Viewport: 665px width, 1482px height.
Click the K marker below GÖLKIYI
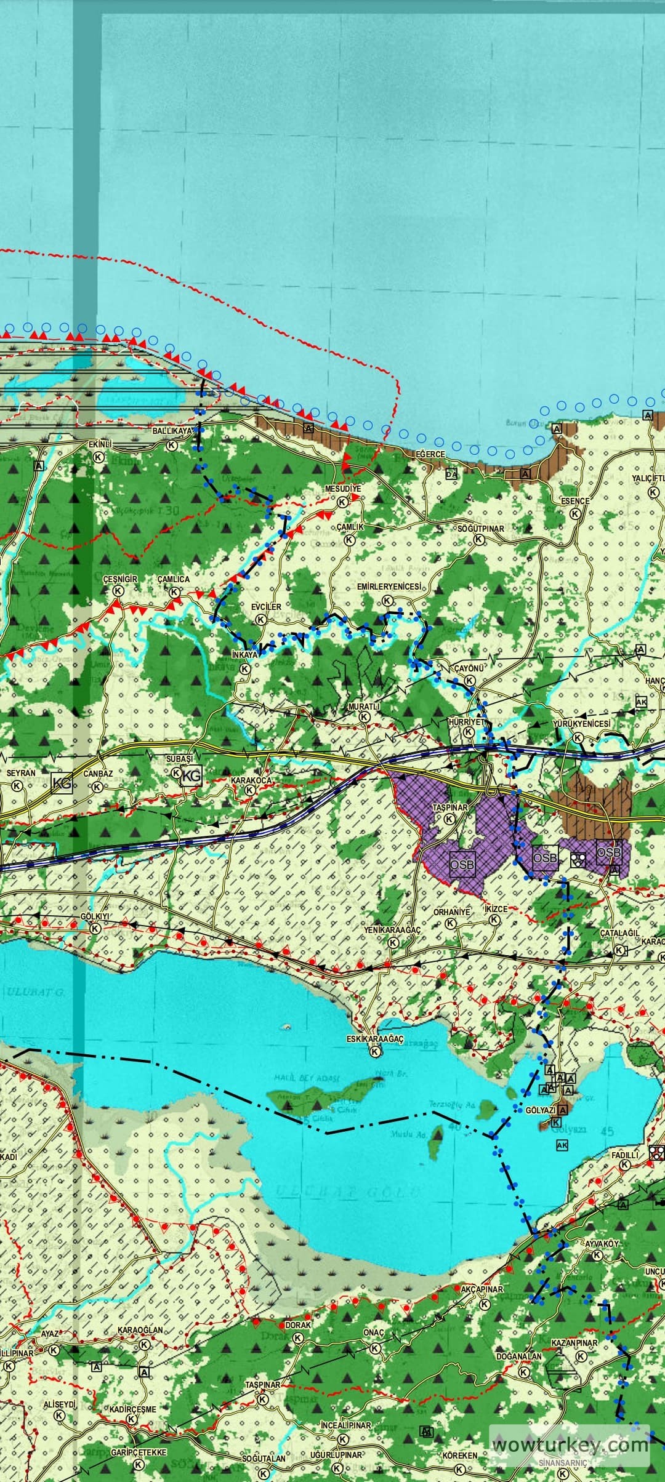95,929
